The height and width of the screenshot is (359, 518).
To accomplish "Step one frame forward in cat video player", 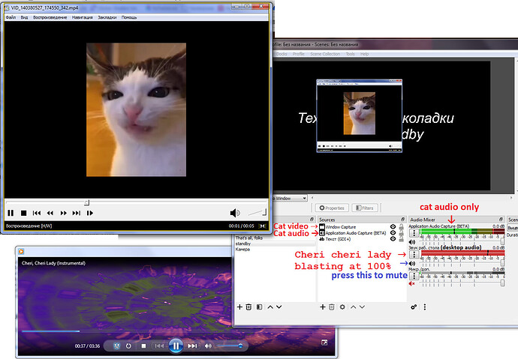I will point(90,213).
